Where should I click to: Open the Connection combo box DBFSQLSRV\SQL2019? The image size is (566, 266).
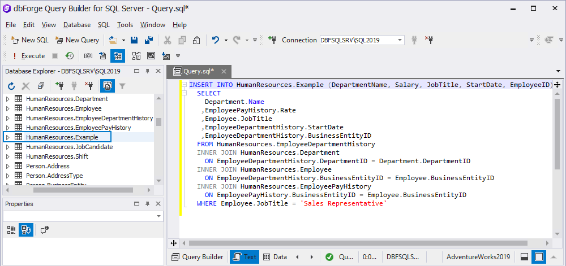362,40
